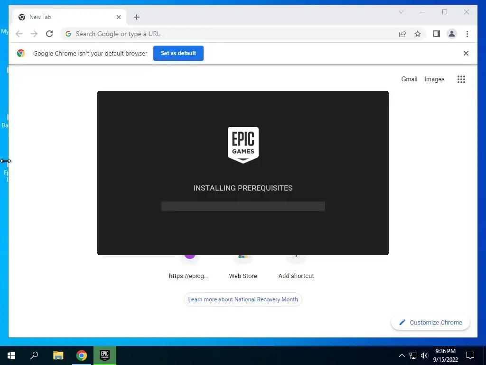Viewport: 486px width, 365px height.
Task: Dismiss the default browser notification bar
Action: coord(466,53)
